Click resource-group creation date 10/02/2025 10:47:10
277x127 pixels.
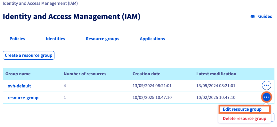152,97
